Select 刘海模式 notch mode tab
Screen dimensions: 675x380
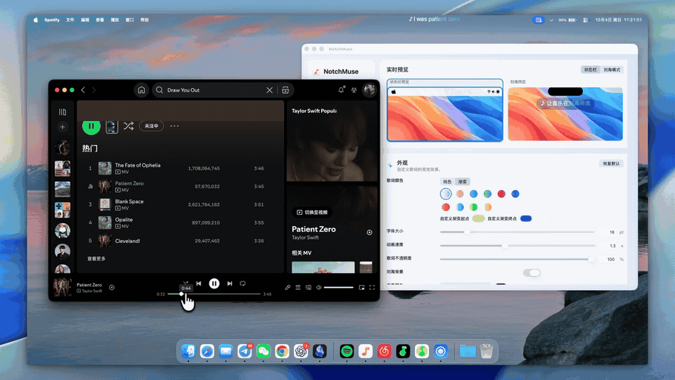click(612, 70)
